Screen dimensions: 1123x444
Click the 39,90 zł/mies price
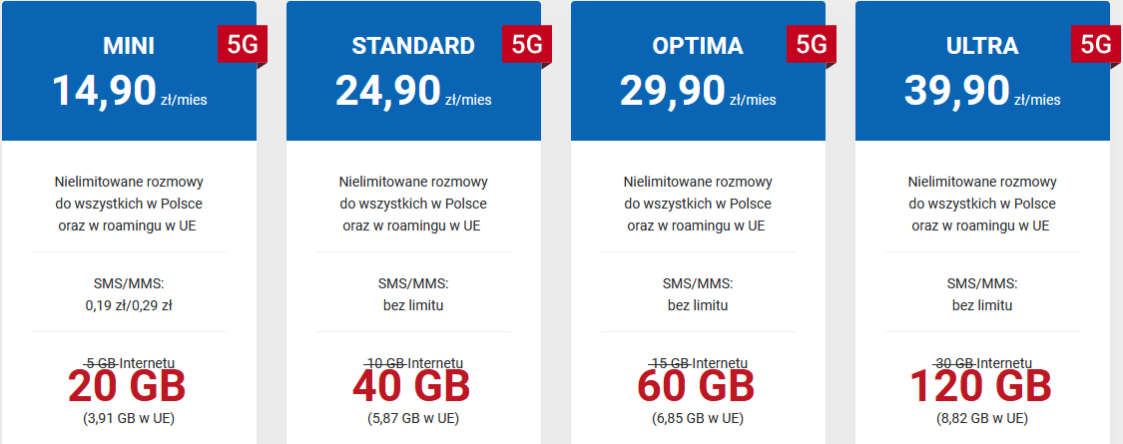point(982,91)
